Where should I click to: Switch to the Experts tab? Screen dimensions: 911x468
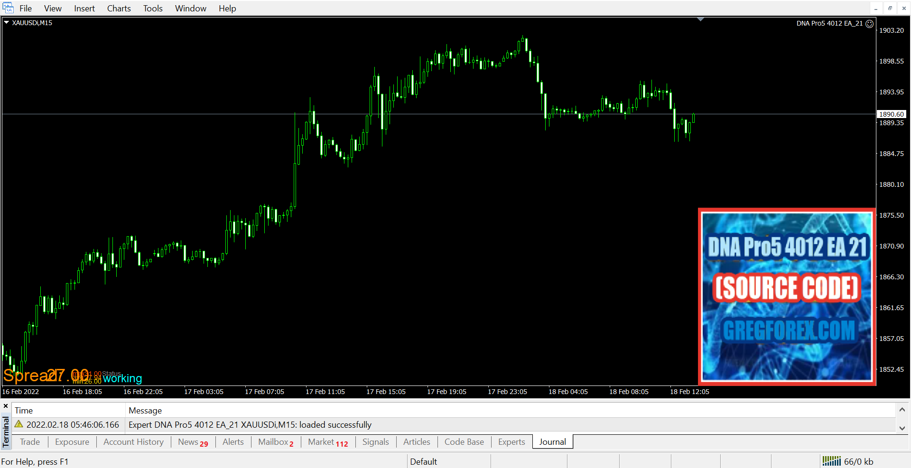(511, 442)
